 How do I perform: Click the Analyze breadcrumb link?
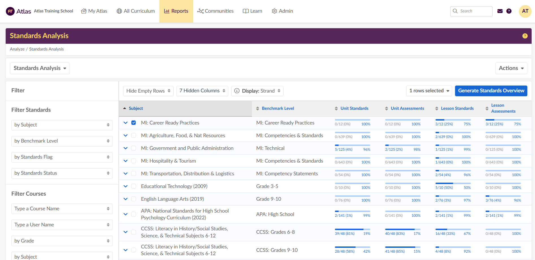(17, 49)
